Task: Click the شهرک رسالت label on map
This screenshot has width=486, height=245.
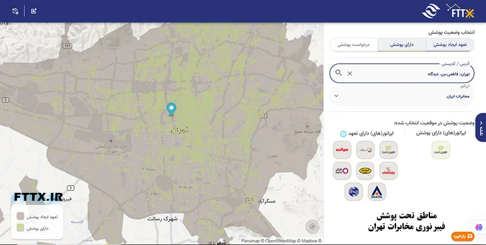Action: coord(162,219)
